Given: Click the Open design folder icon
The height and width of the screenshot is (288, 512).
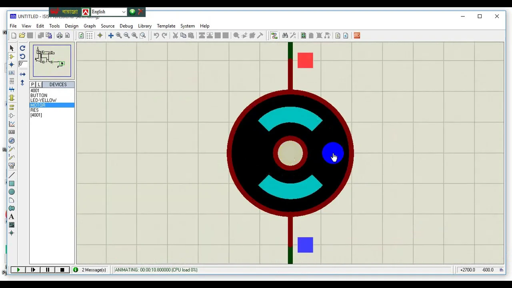Looking at the screenshot, I should (x=22, y=36).
